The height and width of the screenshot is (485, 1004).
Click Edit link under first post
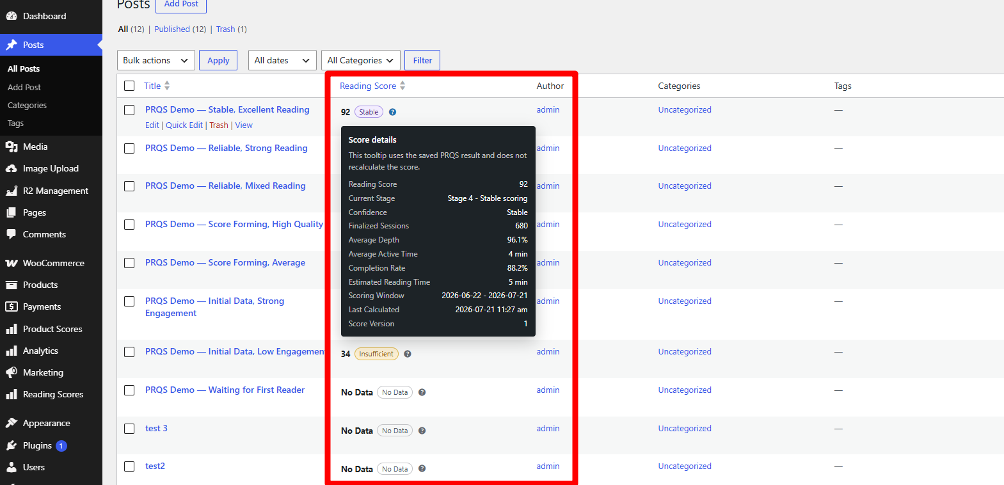click(x=152, y=125)
